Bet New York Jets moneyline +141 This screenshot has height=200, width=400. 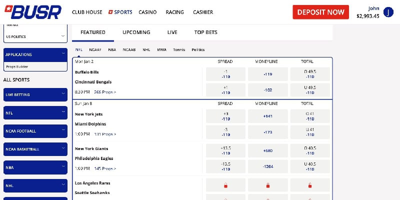268,116
